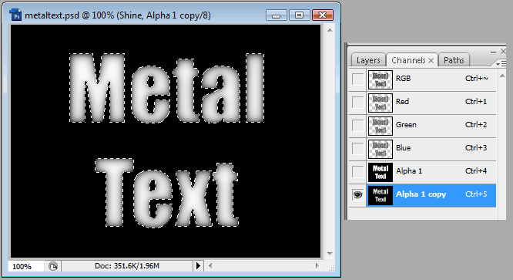Click the Red channel thumbnail
Screen dimensions: 513x280
point(381,103)
